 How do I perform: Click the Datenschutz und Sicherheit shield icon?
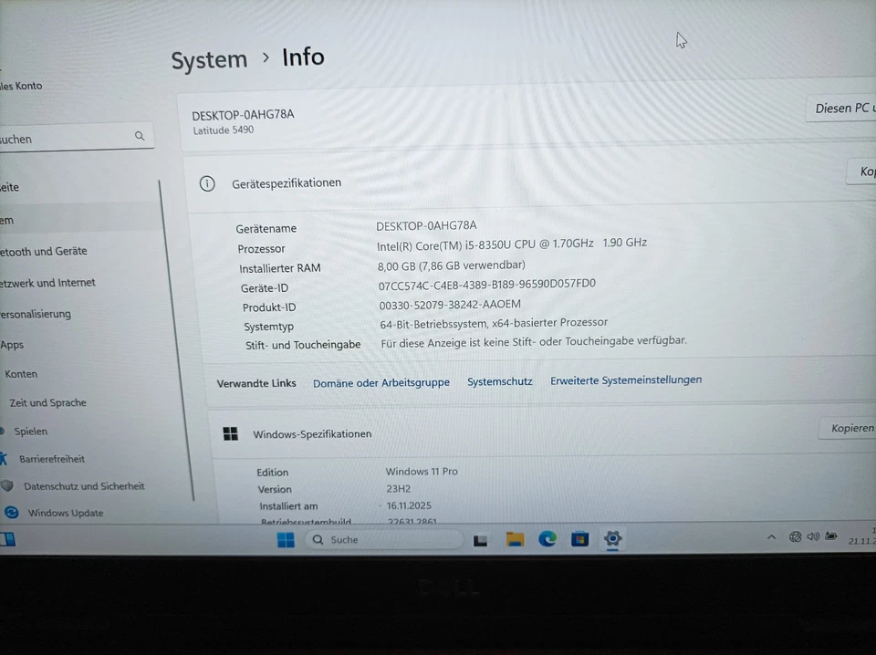(x=8, y=486)
